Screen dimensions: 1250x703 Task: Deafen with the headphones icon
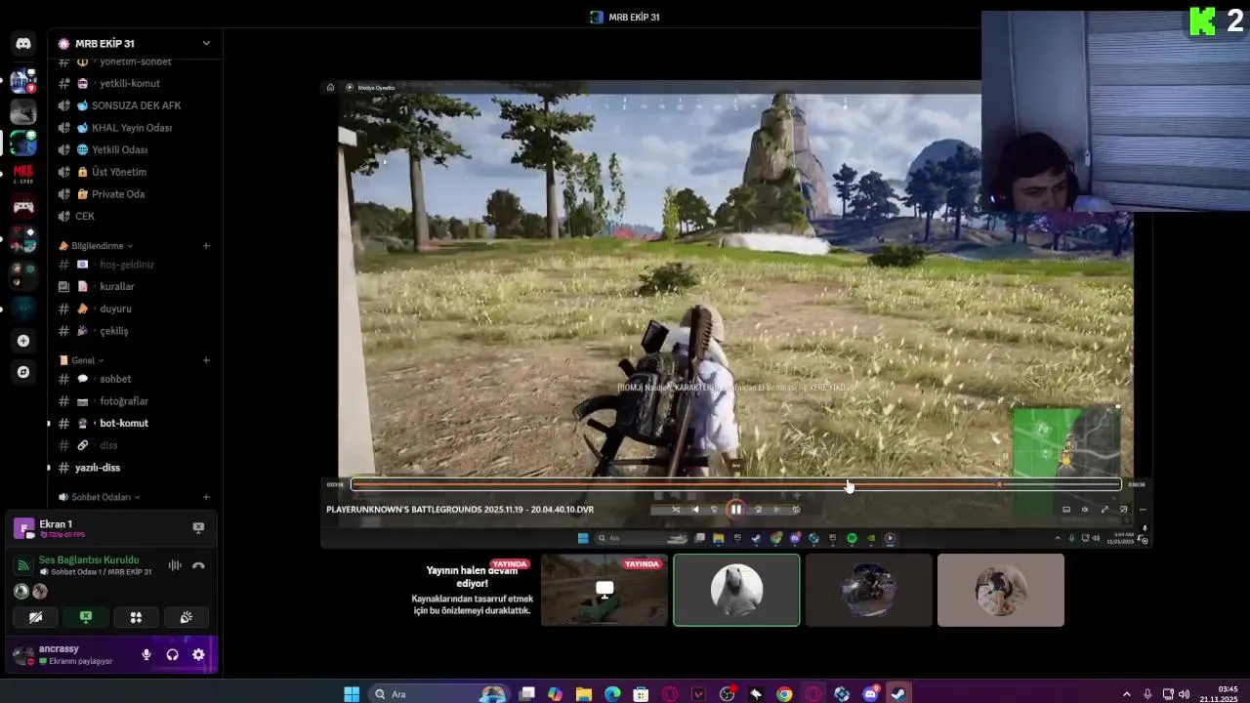(x=172, y=655)
